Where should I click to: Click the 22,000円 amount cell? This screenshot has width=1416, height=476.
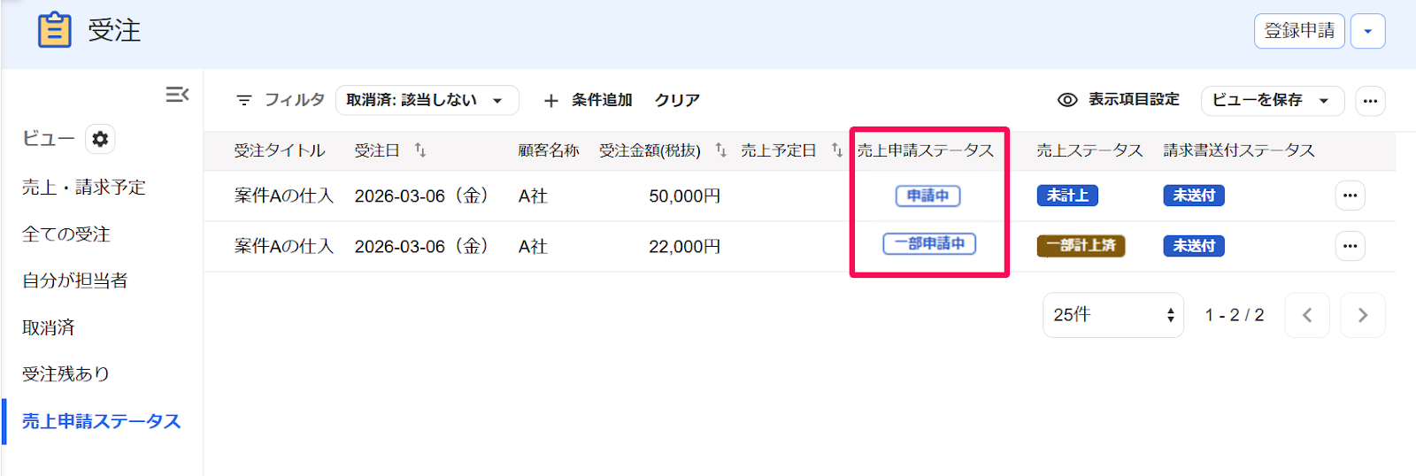[x=684, y=246]
